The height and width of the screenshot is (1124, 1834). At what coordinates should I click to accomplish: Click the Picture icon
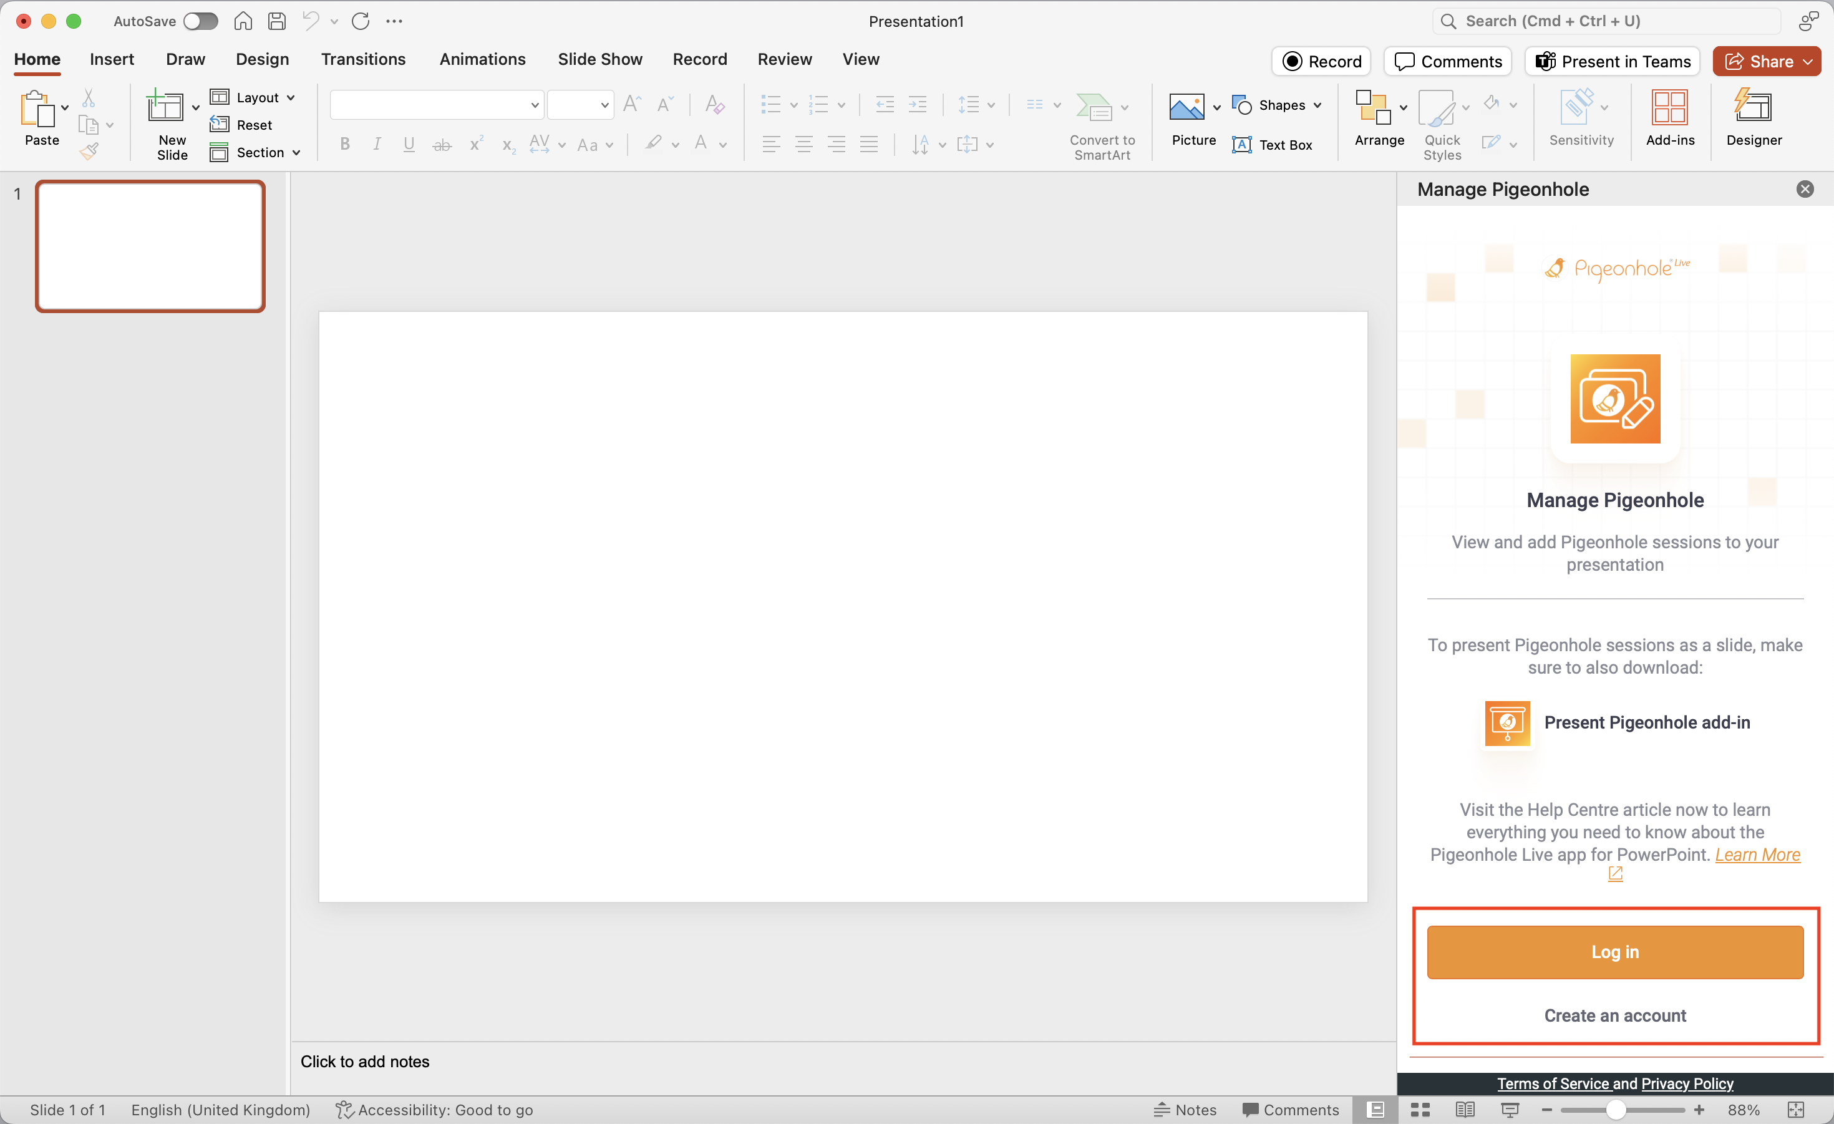pyautogui.click(x=1186, y=107)
